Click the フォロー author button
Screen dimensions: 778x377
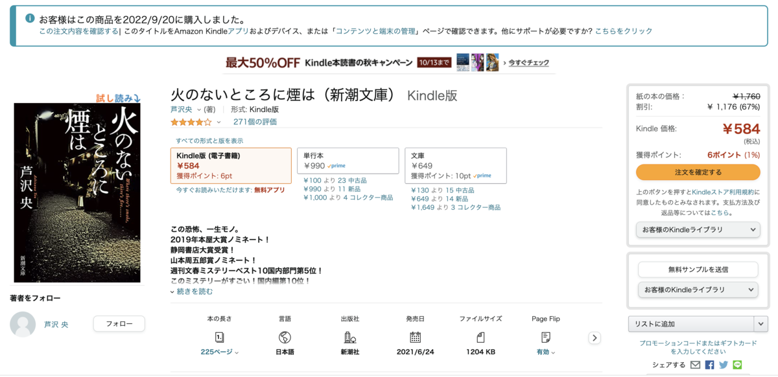point(119,324)
